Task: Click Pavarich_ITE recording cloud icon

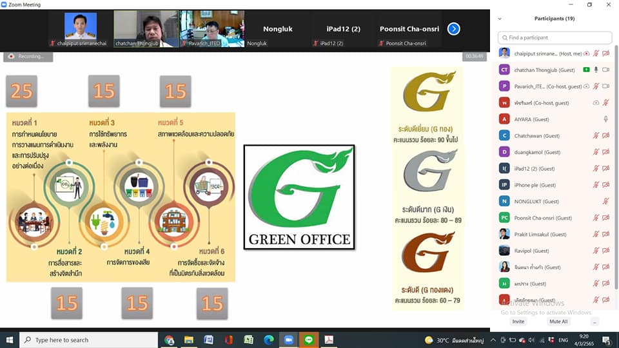Action: pos(587,86)
